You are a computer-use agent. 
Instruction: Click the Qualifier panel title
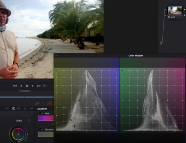tap(42, 109)
